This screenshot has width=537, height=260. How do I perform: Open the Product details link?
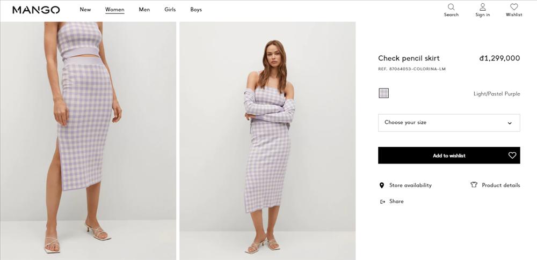pyautogui.click(x=500, y=185)
